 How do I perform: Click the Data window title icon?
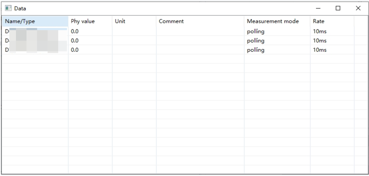pyautogui.click(x=8, y=8)
